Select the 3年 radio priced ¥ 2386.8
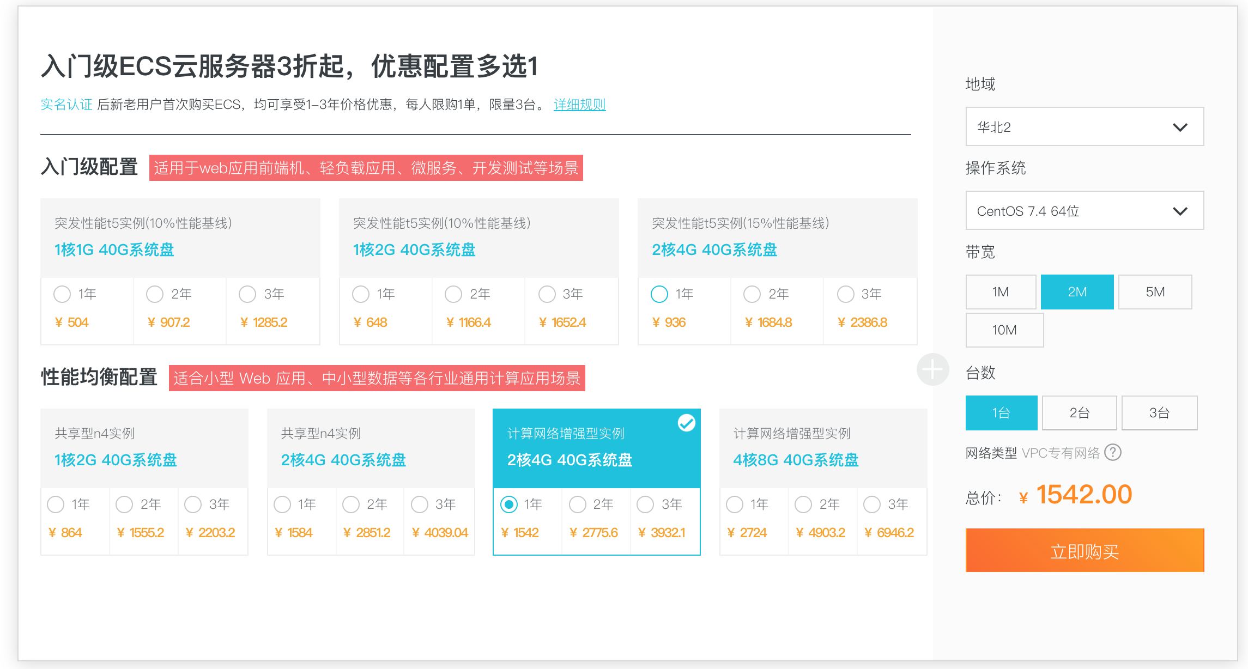The height and width of the screenshot is (669, 1248). click(846, 294)
